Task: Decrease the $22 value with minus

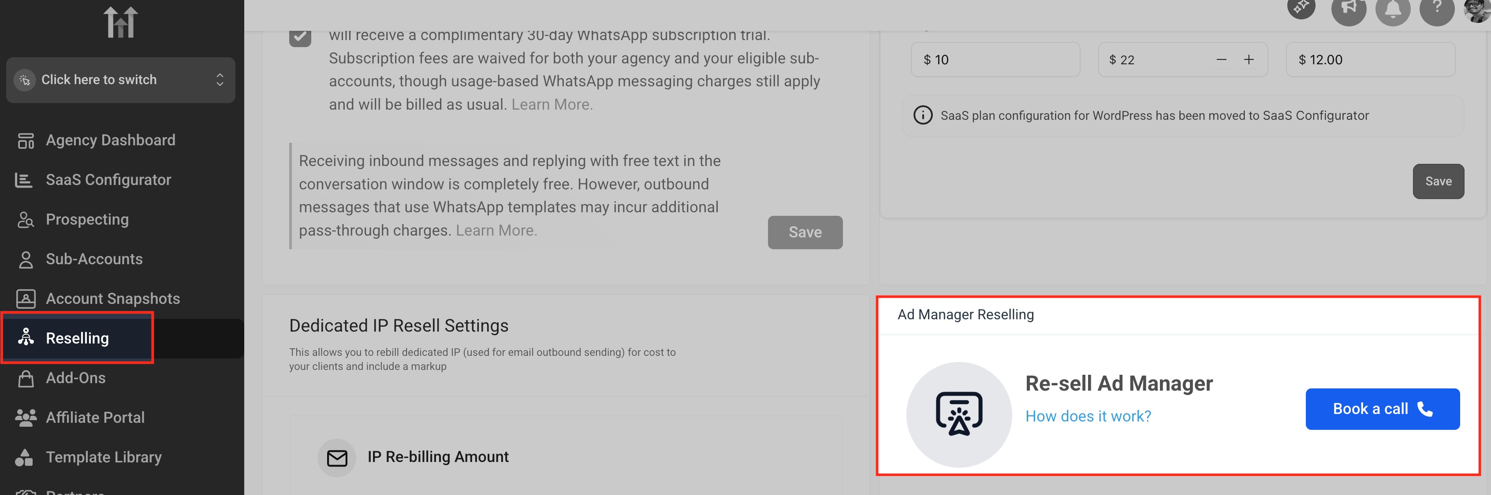Action: pyautogui.click(x=1221, y=59)
